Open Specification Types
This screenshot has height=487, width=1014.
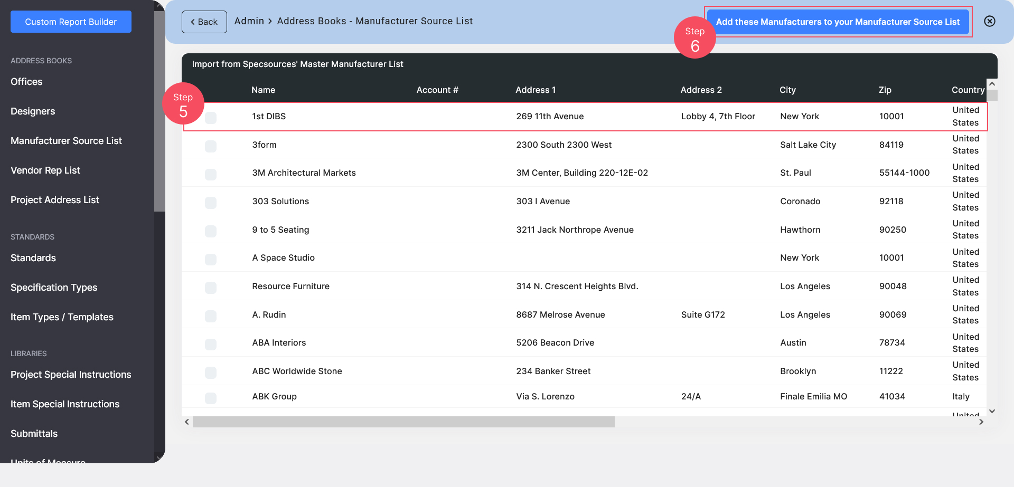(x=54, y=288)
